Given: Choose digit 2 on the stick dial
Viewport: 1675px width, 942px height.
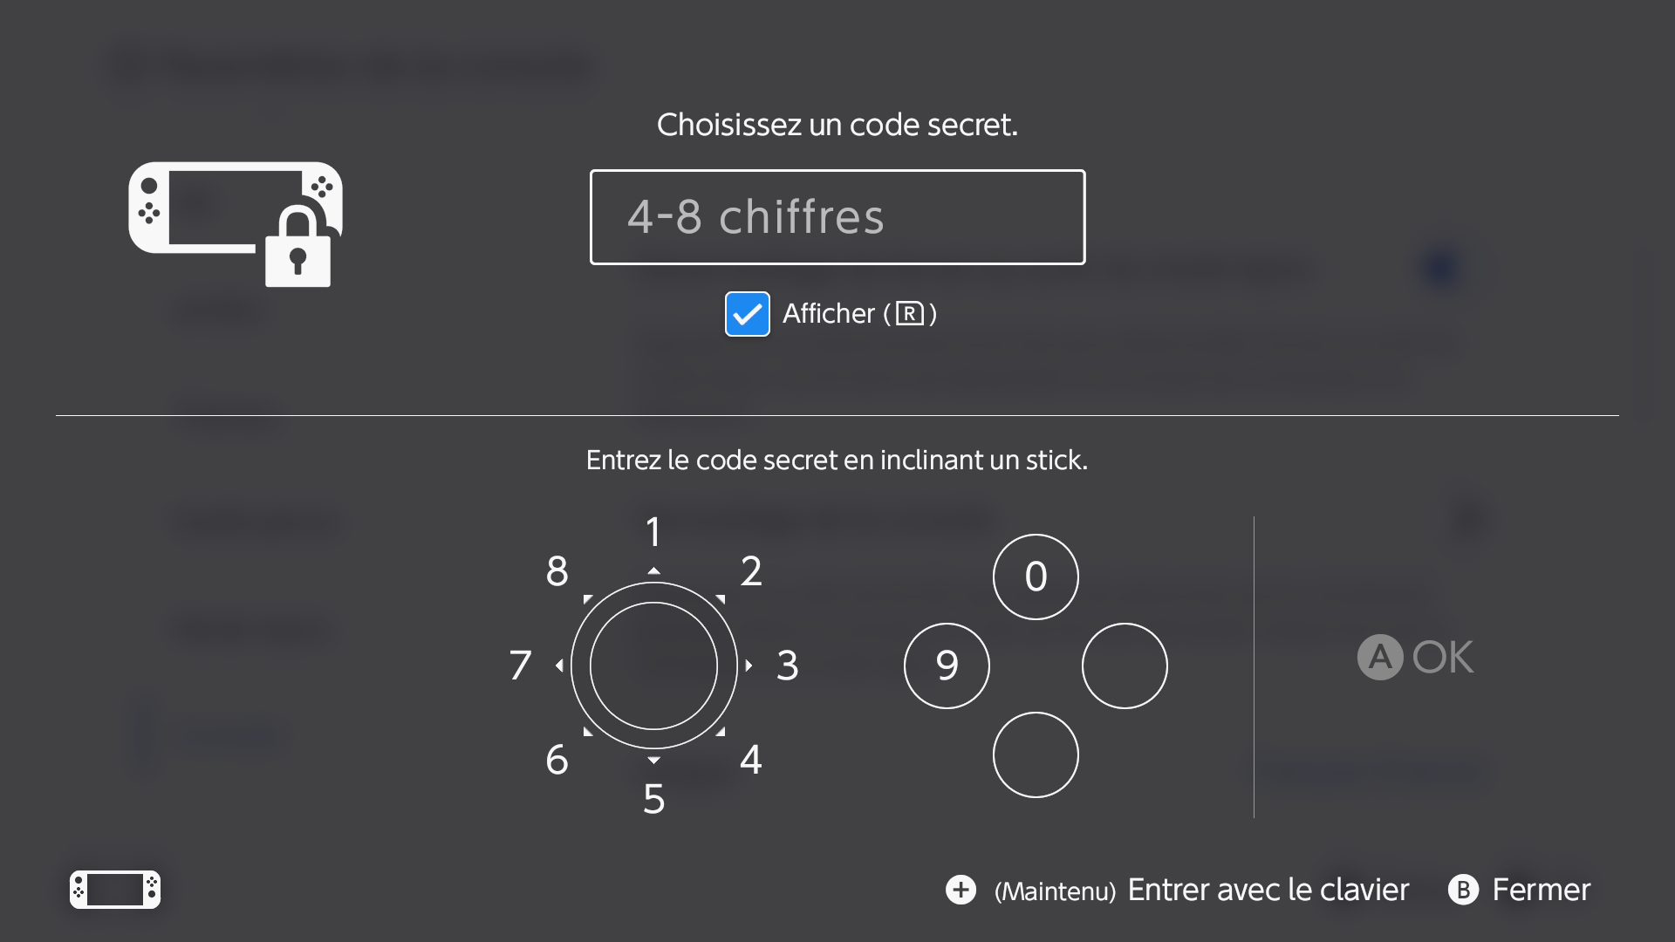Looking at the screenshot, I should pos(751,571).
